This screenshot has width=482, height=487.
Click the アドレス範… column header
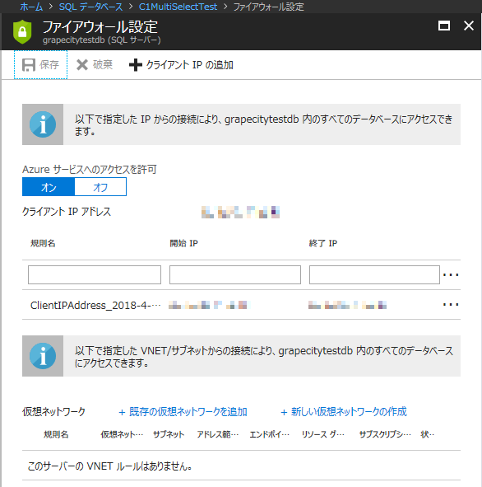(218, 434)
